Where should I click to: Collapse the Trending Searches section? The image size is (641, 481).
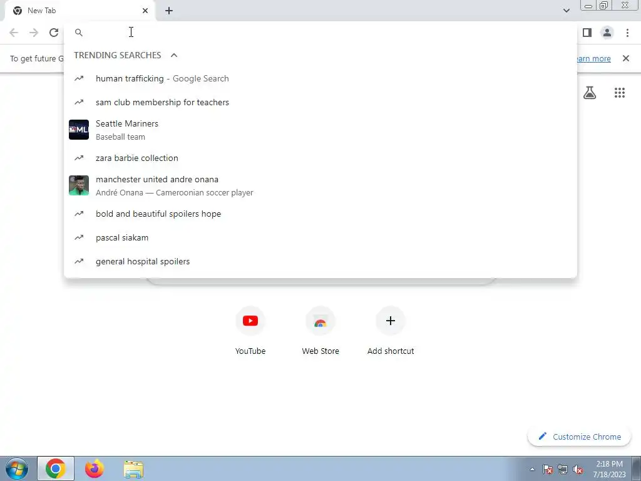(174, 55)
